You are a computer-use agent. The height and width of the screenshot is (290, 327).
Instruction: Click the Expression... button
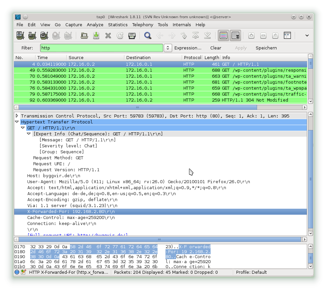click(x=188, y=48)
